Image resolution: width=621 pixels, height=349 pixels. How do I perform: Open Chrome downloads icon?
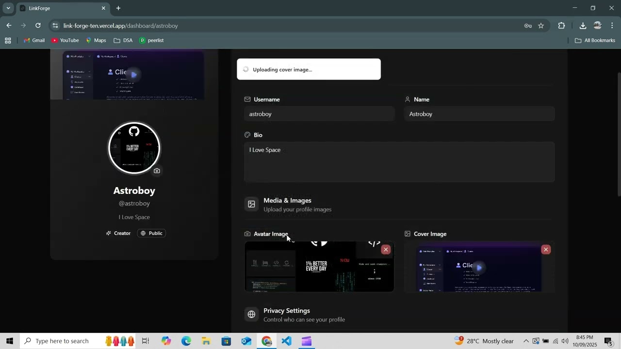tap(583, 26)
